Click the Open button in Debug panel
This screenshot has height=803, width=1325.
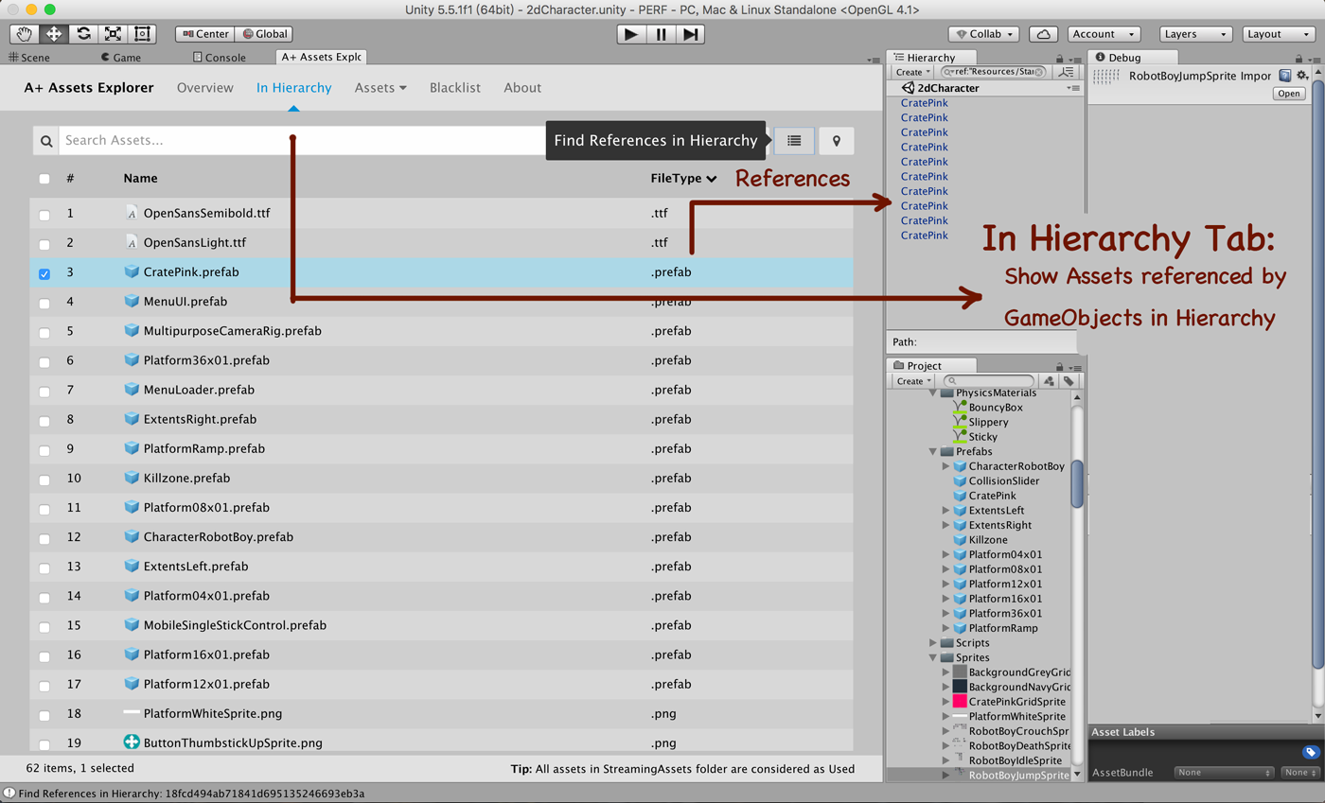[1289, 94]
